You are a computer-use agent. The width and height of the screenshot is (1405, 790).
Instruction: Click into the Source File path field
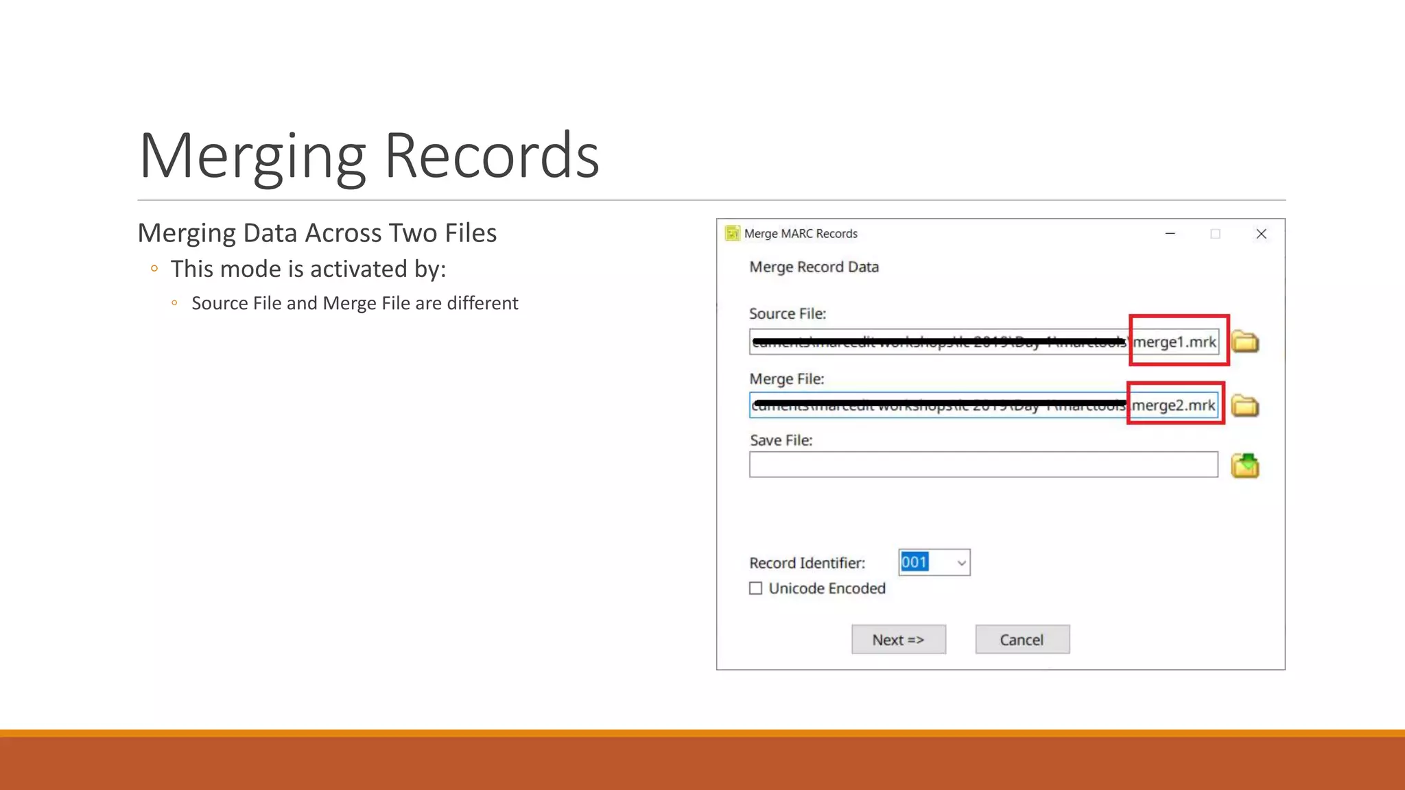point(984,342)
